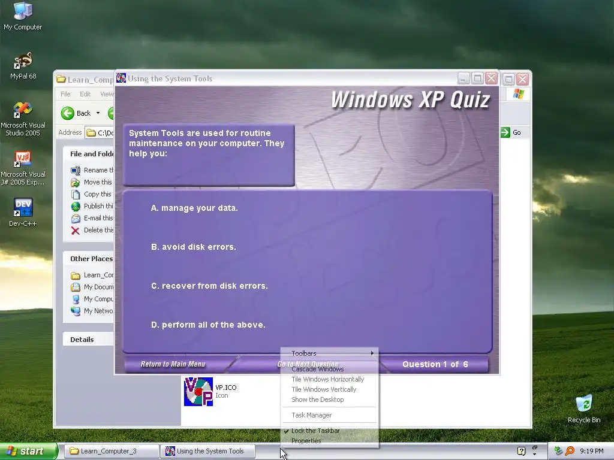Click the 9:19 PM clock
The width and height of the screenshot is (614, 460).
point(592,452)
